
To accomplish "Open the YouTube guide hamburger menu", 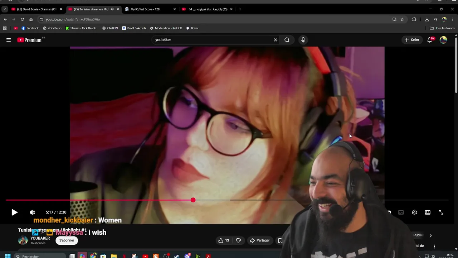I will 9,40.
